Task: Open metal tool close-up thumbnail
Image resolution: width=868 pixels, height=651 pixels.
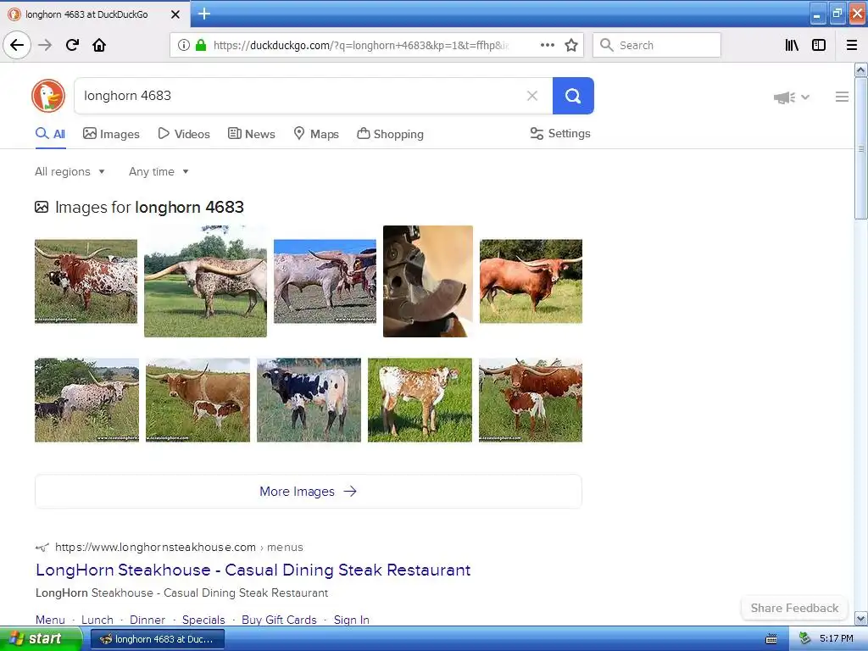Action: click(428, 281)
